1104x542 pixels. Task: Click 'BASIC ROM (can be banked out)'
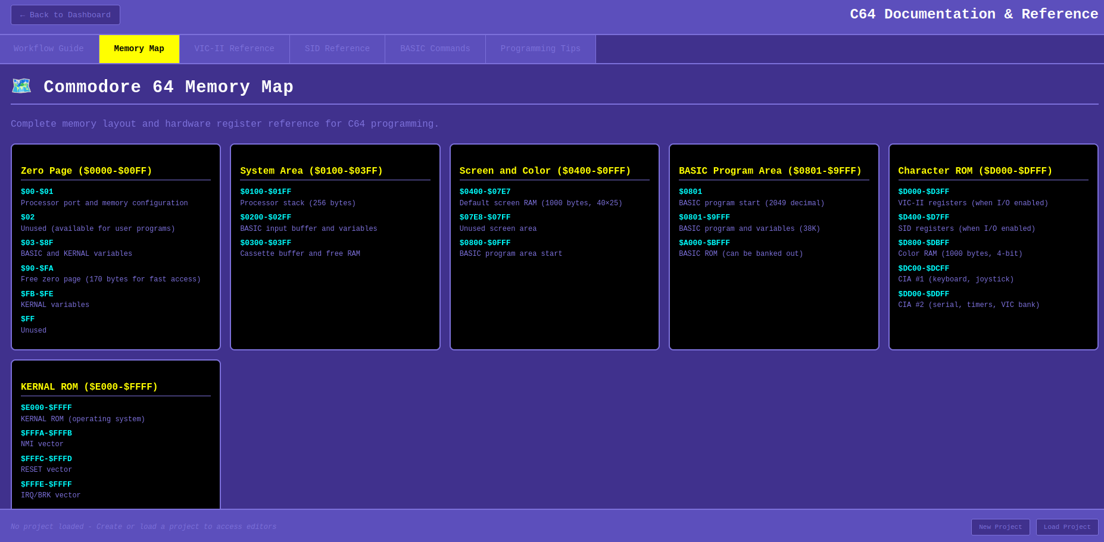click(x=741, y=254)
